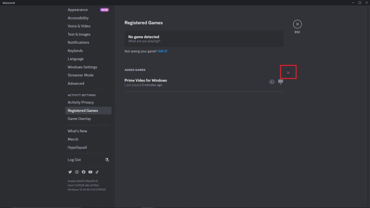370x208 pixels.
Task: Open Keybinds settings
Action: [75, 51]
